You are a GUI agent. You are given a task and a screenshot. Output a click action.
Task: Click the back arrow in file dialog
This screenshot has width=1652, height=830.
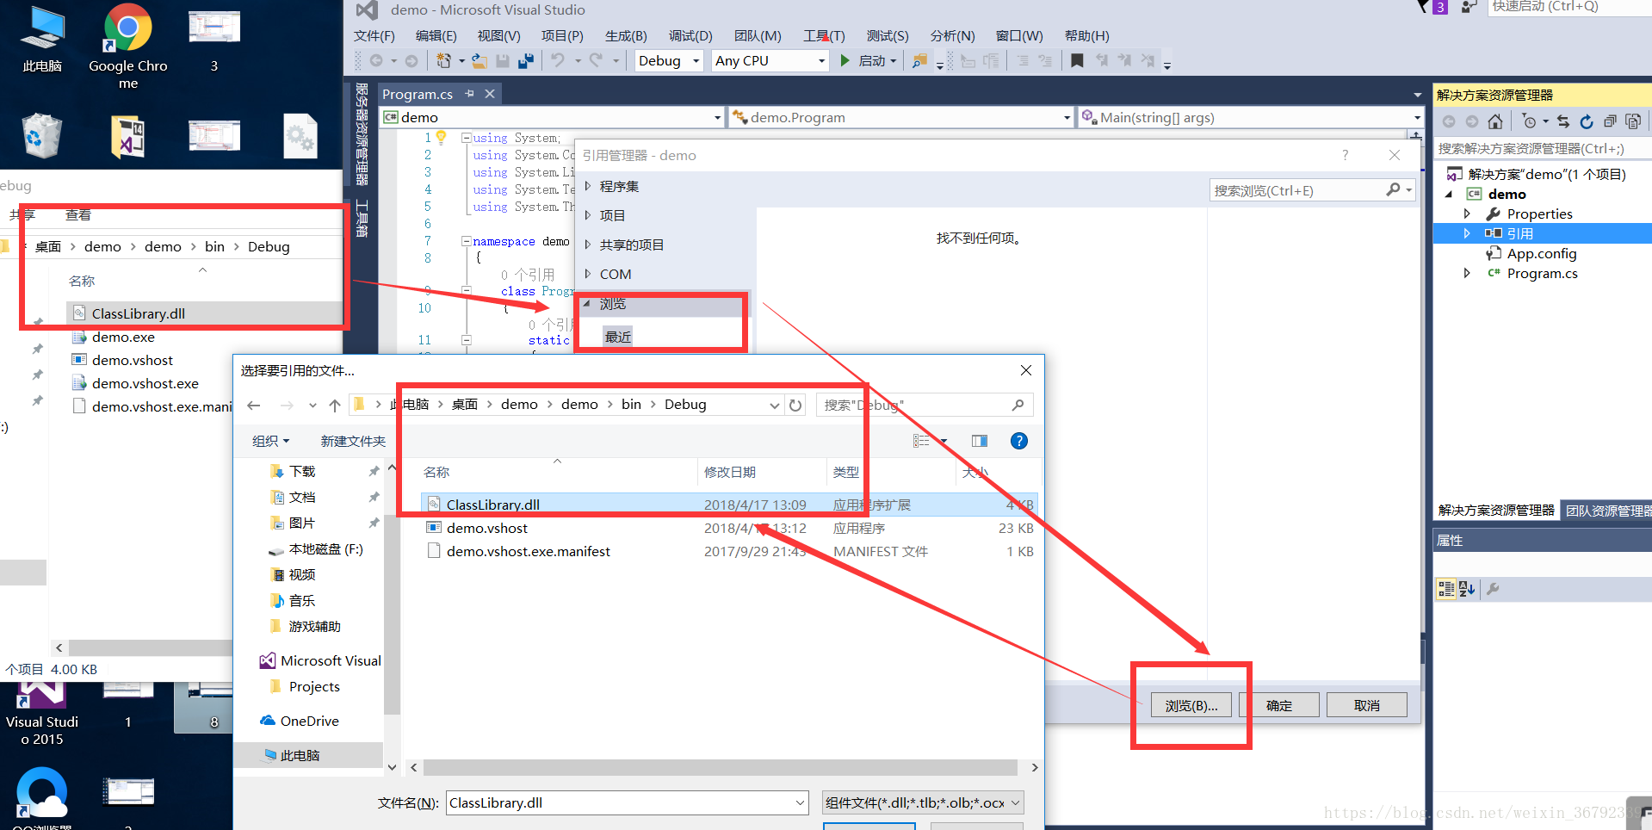tap(253, 405)
